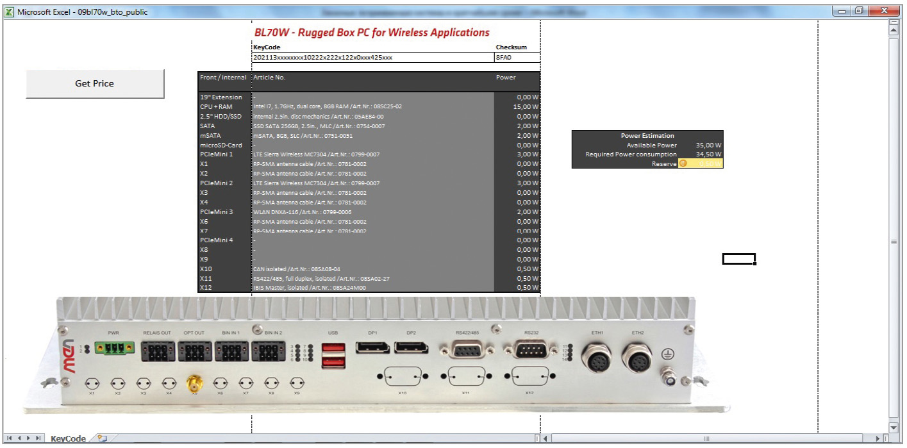Select the PCIeMini 1 LTE Sierra Wireless cell

click(x=372, y=154)
